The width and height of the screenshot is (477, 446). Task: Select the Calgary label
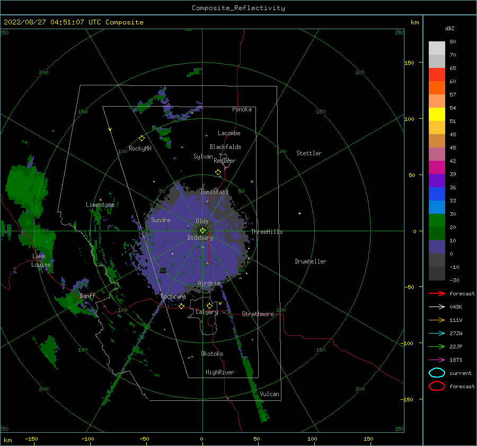pyautogui.click(x=207, y=312)
